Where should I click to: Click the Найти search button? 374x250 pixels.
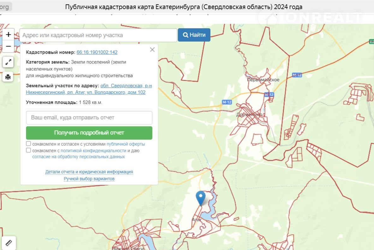[x=194, y=35]
